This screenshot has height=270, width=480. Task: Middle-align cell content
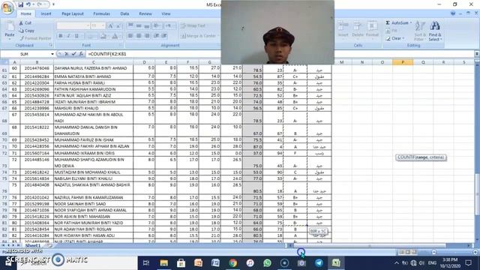coord(139,26)
